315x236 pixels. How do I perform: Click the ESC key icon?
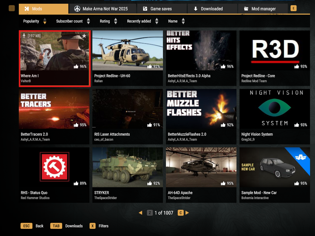pyautogui.click(x=26, y=226)
